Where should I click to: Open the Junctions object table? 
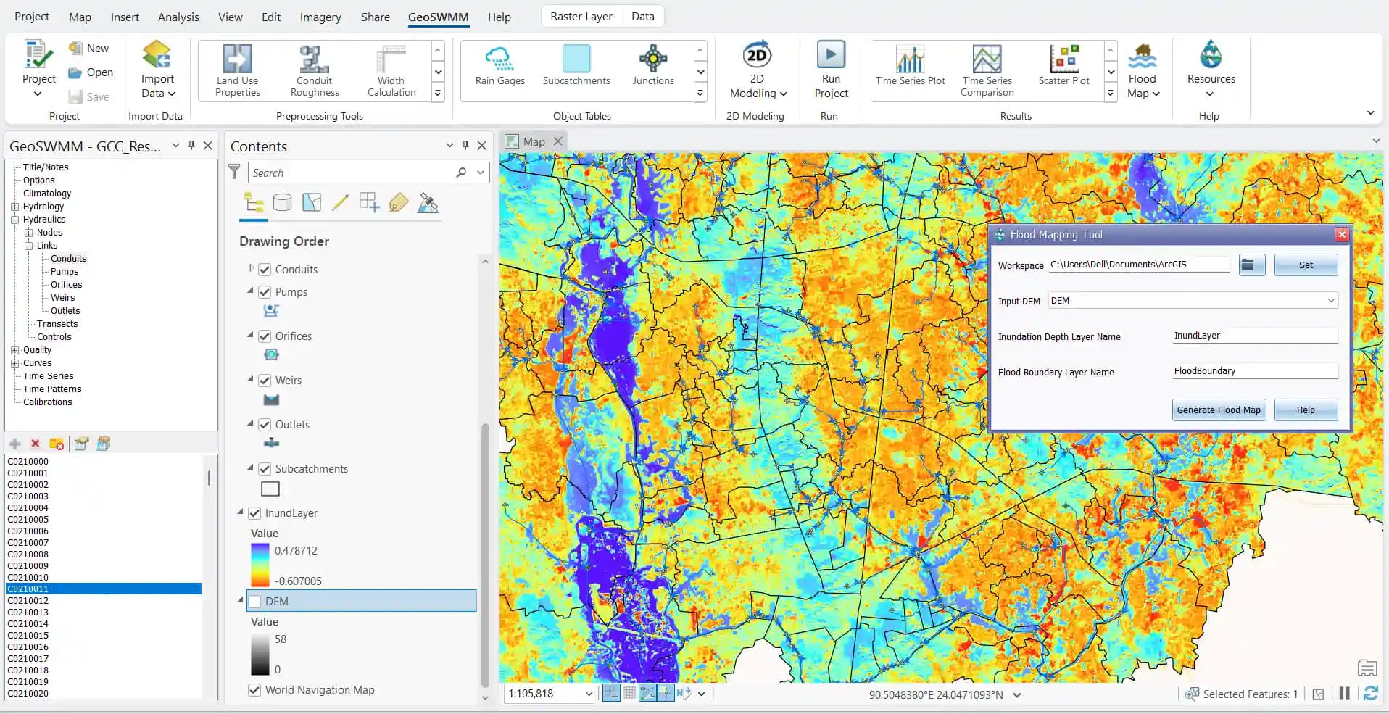652,65
